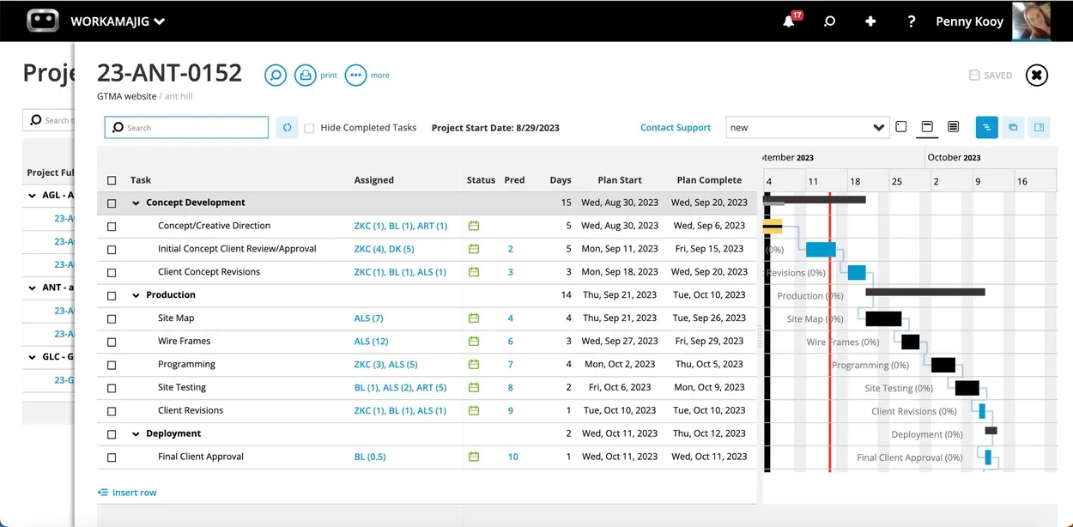This screenshot has height=527, width=1073.
Task: Click the second blue-outlined panel toggle icon
Action: (1013, 127)
